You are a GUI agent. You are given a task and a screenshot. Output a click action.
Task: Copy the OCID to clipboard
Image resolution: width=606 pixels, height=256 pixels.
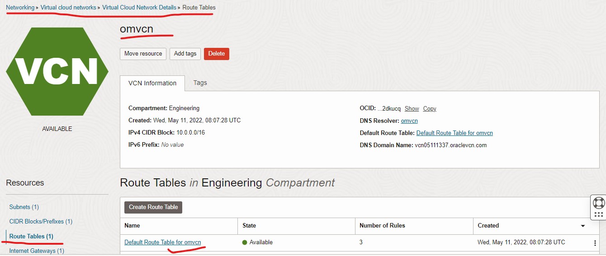coord(429,109)
